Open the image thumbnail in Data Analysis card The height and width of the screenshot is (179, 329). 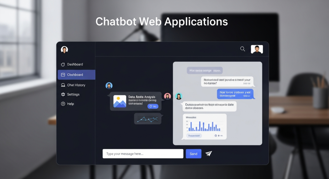120,102
